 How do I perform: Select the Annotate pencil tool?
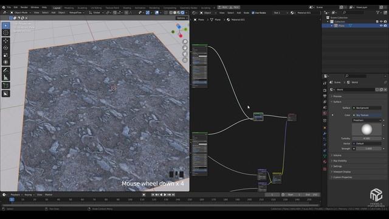[6, 71]
